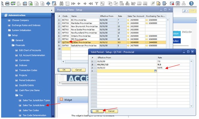Go to the previous record arrow
The width and height of the screenshot is (199, 119).
[79, 4]
